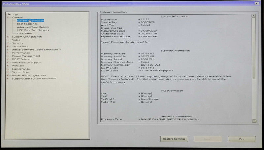The height and width of the screenshot is (150, 264).
Task: Click Memory Technology value DDR4 SDRAM
Action: 150,65
